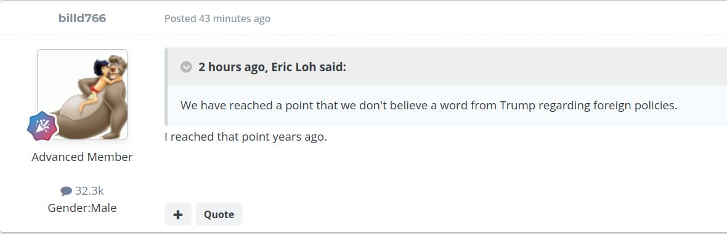
Task: Collapse the Eric Loh quote chevron
Action: [x=186, y=67]
